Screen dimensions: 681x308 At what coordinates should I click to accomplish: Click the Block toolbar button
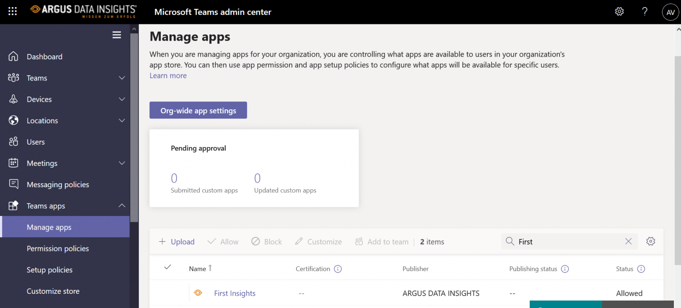pos(266,242)
